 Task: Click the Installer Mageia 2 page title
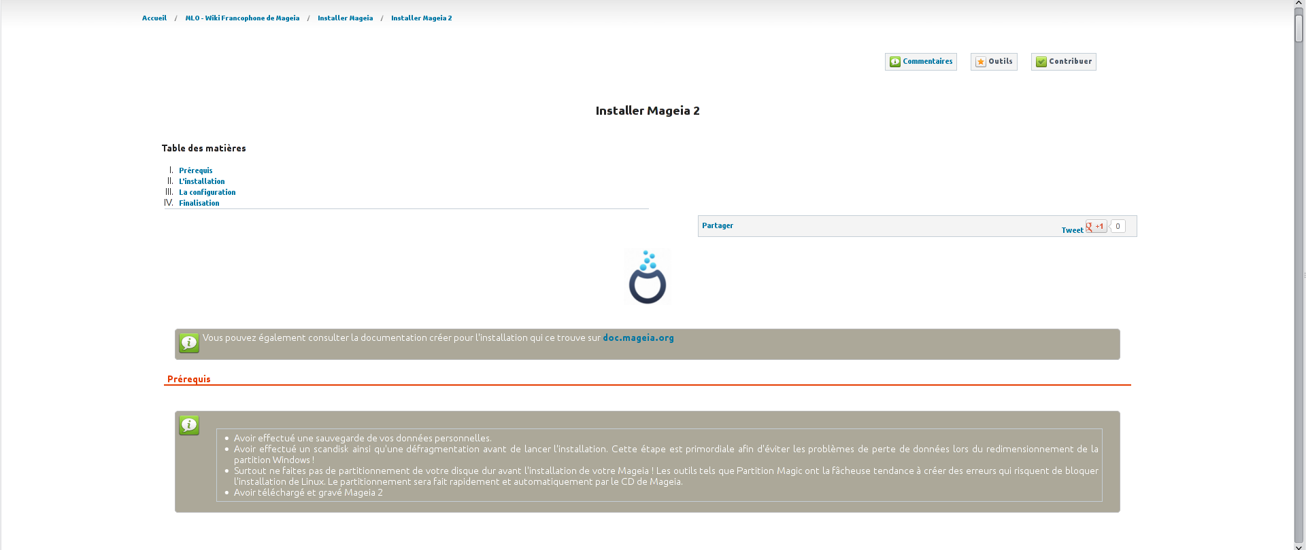click(x=648, y=111)
